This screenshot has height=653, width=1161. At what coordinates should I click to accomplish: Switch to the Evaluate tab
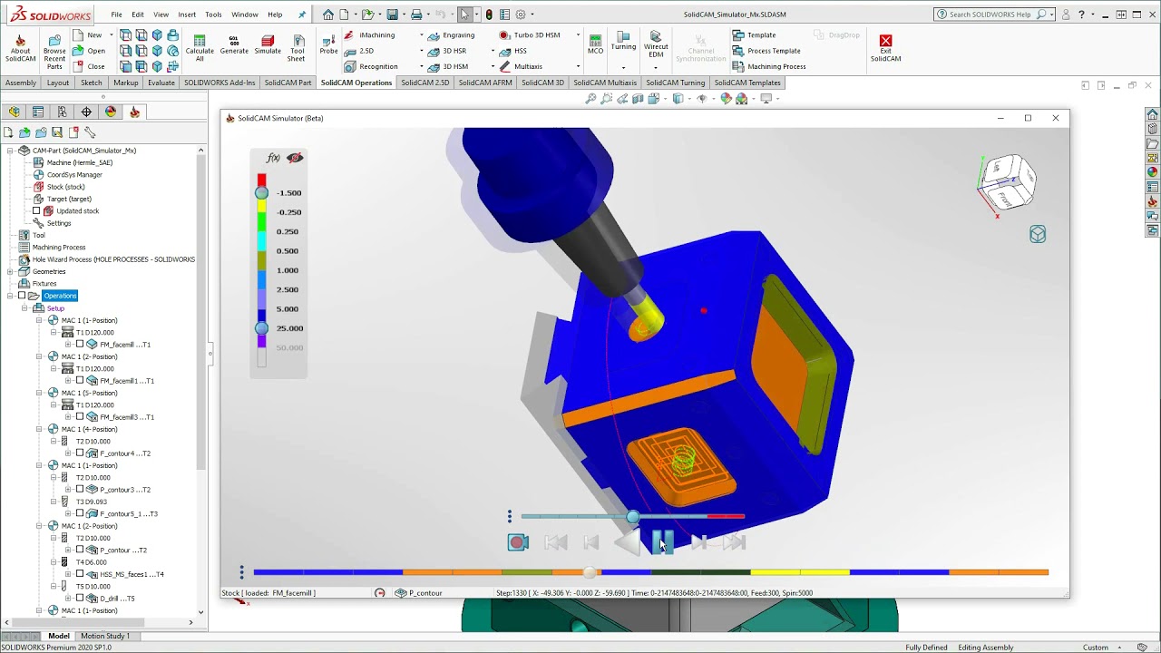click(161, 83)
